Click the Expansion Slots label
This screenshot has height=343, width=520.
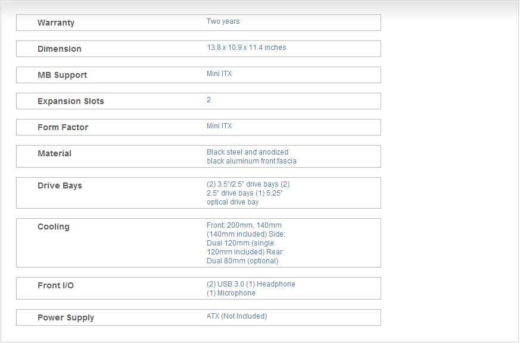coord(71,101)
